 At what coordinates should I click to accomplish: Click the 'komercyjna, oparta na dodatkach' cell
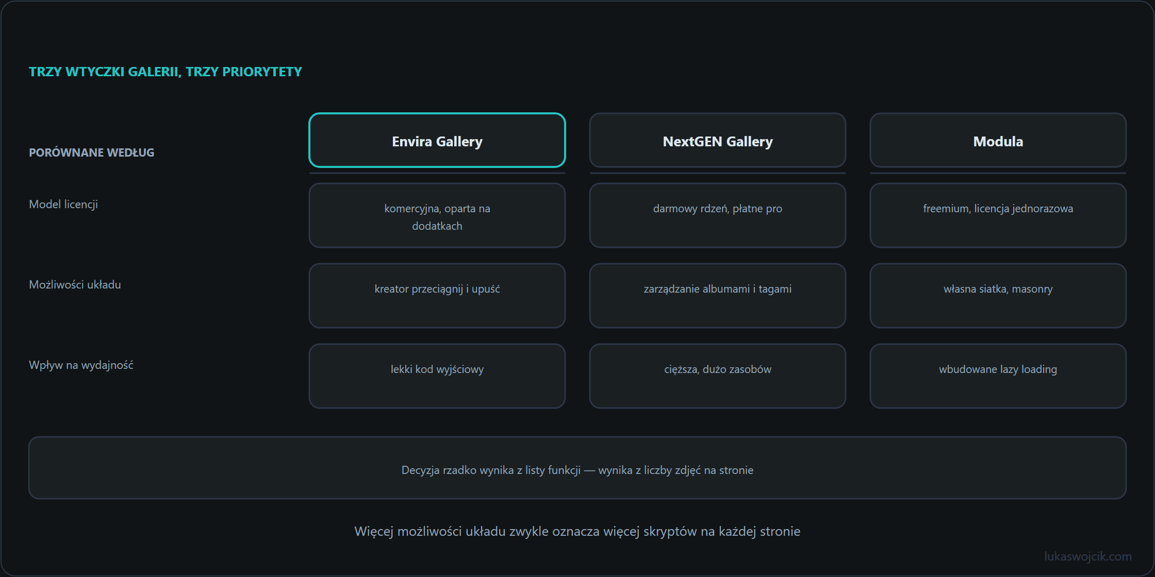point(437,215)
